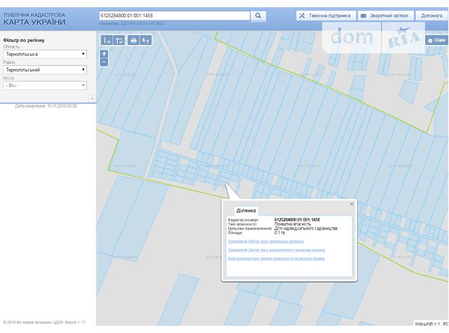The height and width of the screenshot is (333, 449).
Task: Click the cadastral number search field
Action: pyautogui.click(x=175, y=16)
